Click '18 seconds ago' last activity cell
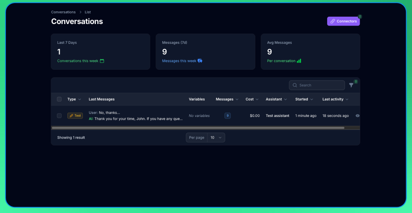 tap(336, 116)
